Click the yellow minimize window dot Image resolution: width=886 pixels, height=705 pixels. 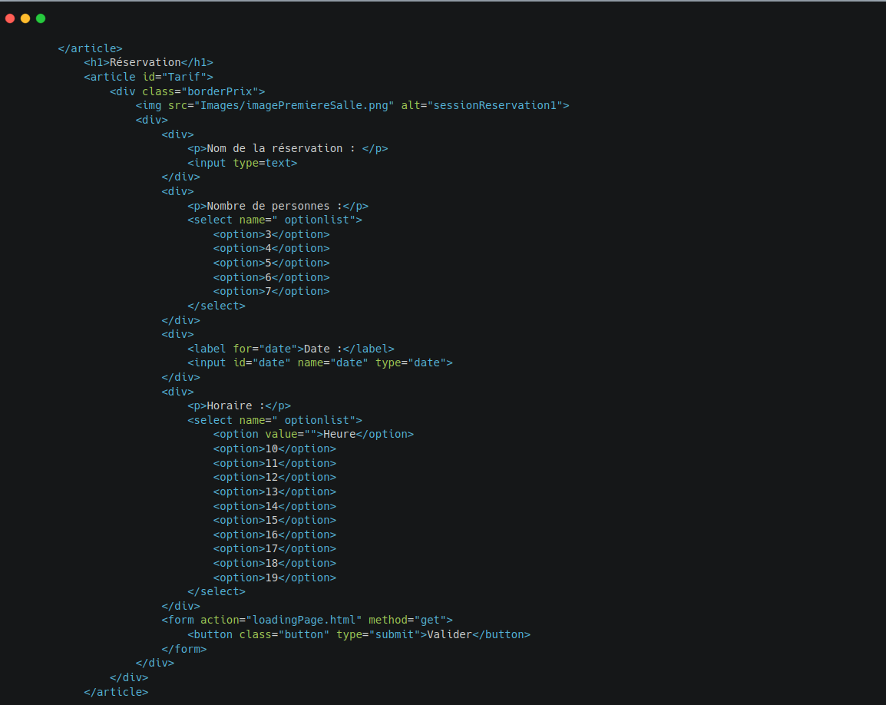point(25,18)
